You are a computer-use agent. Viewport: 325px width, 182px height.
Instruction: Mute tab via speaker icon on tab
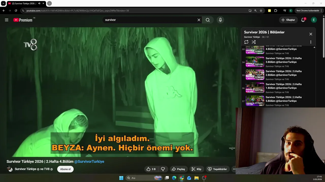coord(39,4)
